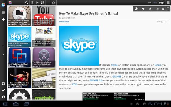Viewport: 171px width, 107px height.
Task: Tap the briefcase notification icon
Action: [144, 104]
